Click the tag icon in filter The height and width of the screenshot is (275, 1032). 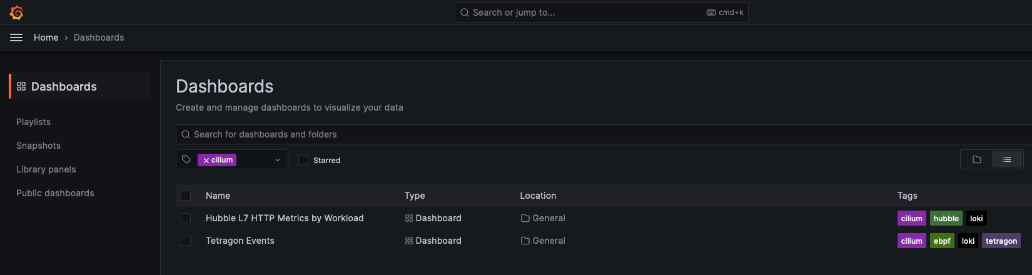186,160
